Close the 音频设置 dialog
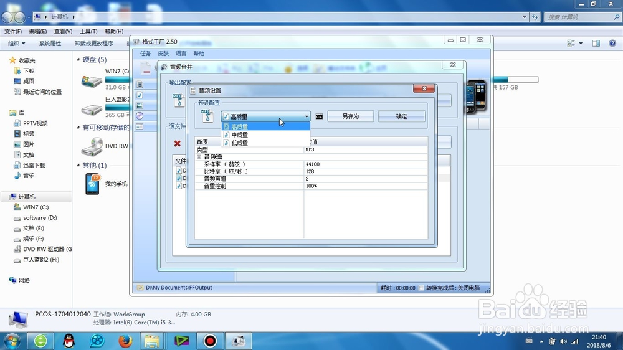623x350 pixels. point(424,88)
